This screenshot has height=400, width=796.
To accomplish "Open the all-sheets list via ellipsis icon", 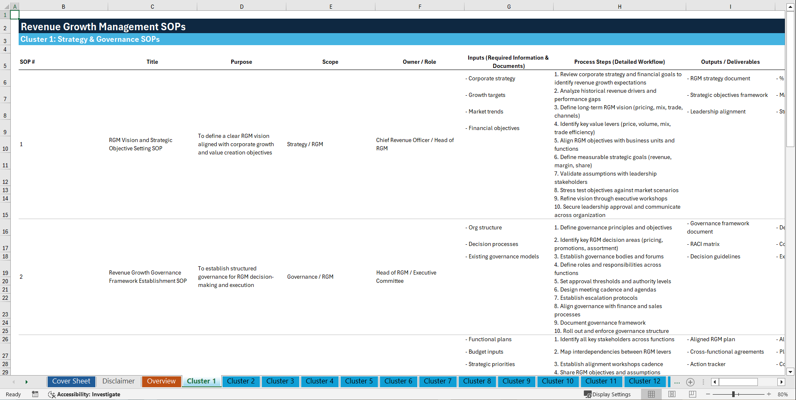I will coord(677,382).
